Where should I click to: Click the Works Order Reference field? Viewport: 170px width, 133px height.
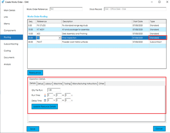tap(66, 9)
